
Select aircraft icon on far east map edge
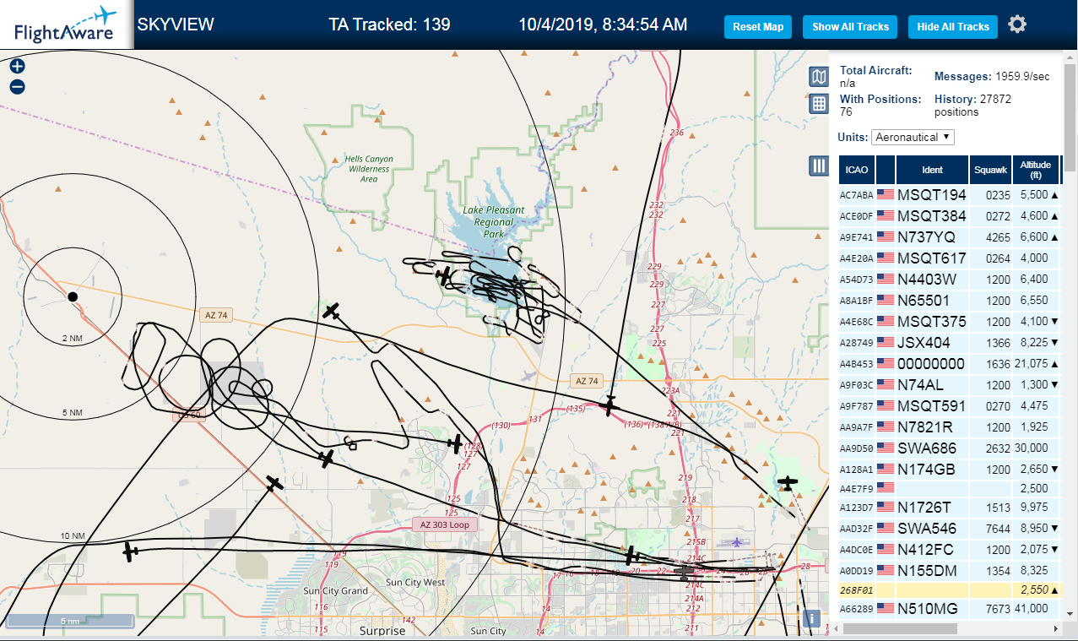(x=788, y=483)
